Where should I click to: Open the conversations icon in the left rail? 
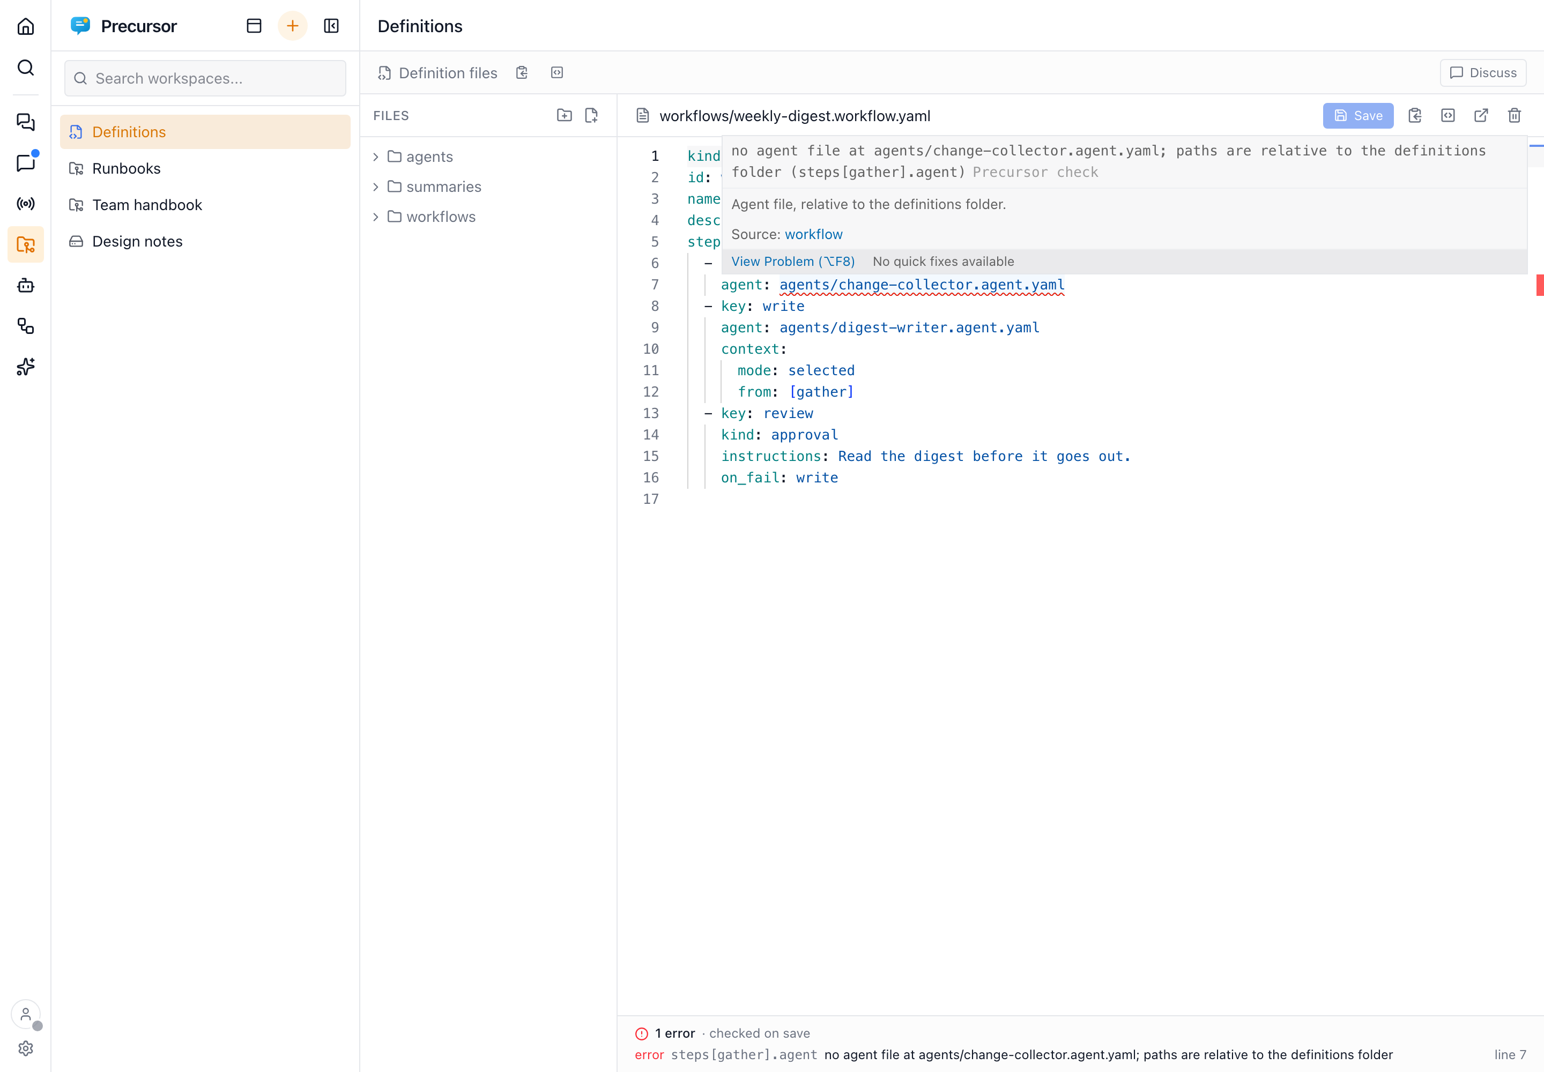pos(26,122)
